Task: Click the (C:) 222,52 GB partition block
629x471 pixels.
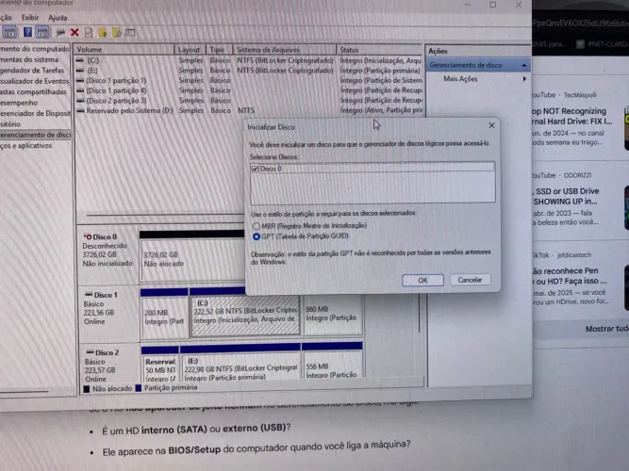Action: pyautogui.click(x=245, y=315)
